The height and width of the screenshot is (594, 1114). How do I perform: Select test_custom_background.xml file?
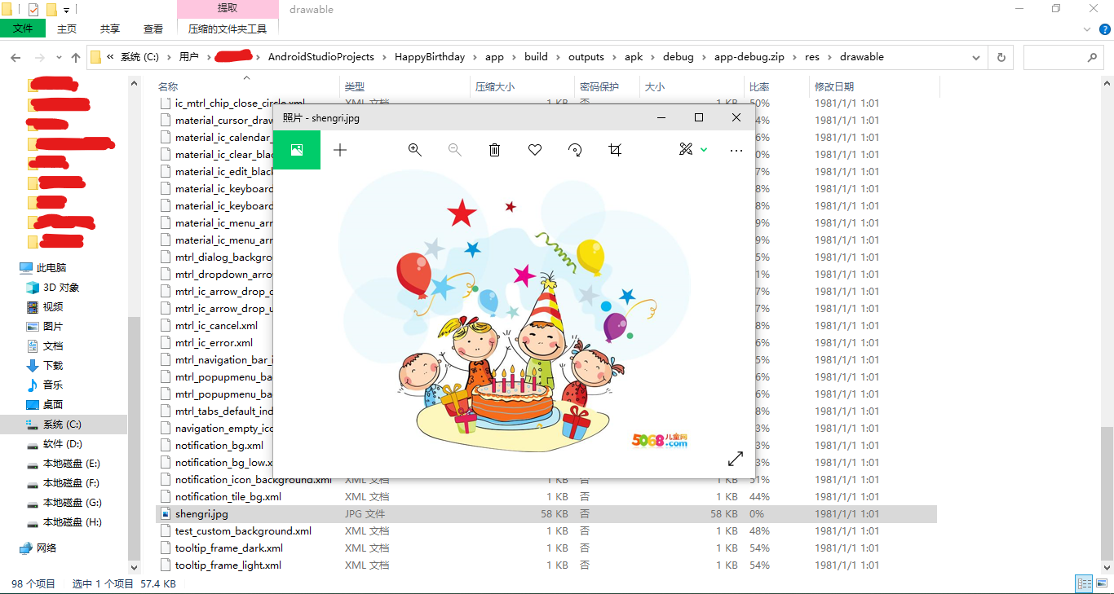tap(243, 531)
